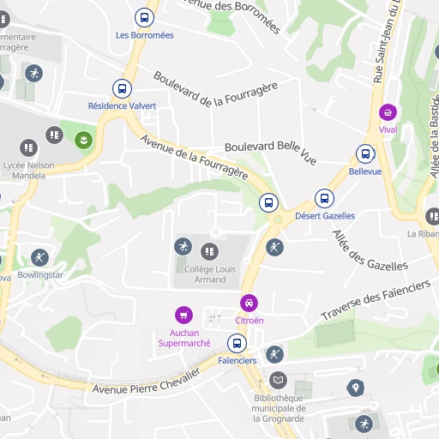The height and width of the screenshot is (439, 439).
Task: Click the location pin marker near library
Action: pyautogui.click(x=356, y=388)
